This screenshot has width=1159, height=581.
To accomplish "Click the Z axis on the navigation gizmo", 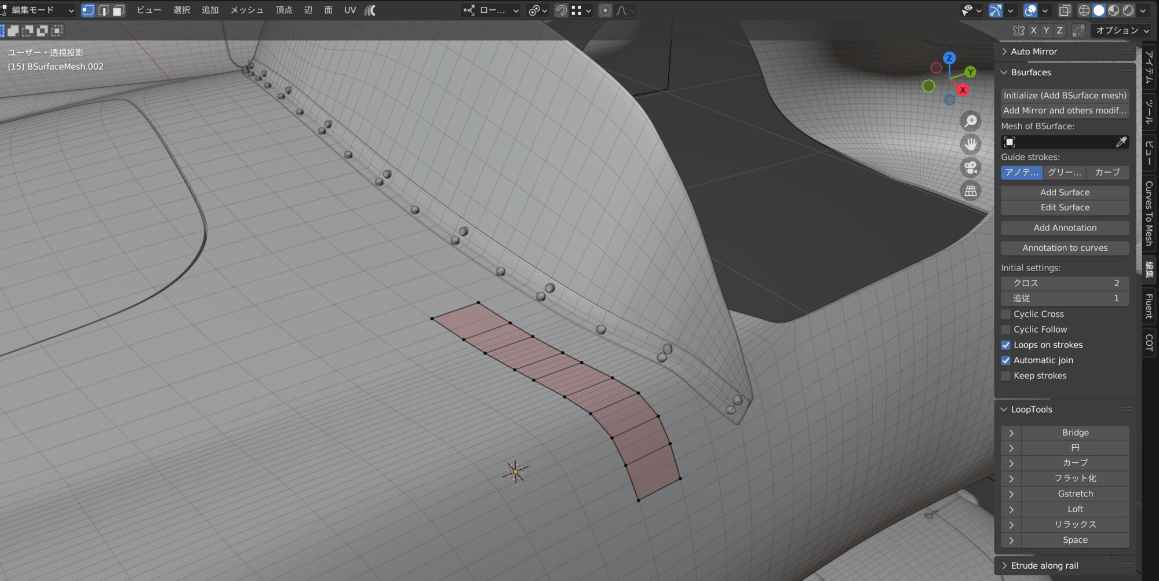I will click(949, 58).
